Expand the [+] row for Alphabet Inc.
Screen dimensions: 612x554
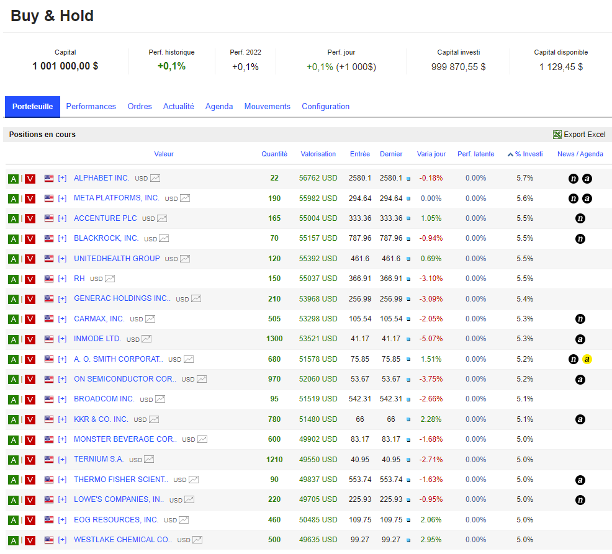coord(62,178)
